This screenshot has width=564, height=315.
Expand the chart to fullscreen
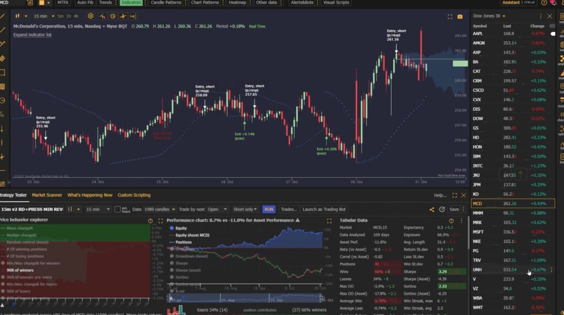[450, 17]
